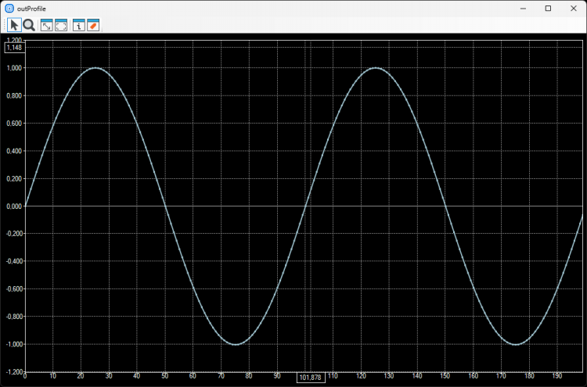Minimize the outProfile window
The width and height of the screenshot is (587, 387).
(523, 9)
